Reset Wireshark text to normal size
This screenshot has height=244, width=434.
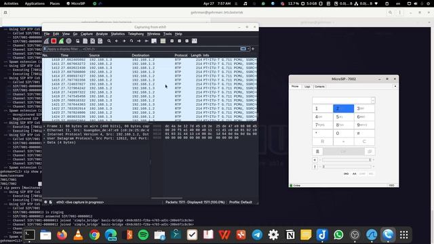pos(187,41)
